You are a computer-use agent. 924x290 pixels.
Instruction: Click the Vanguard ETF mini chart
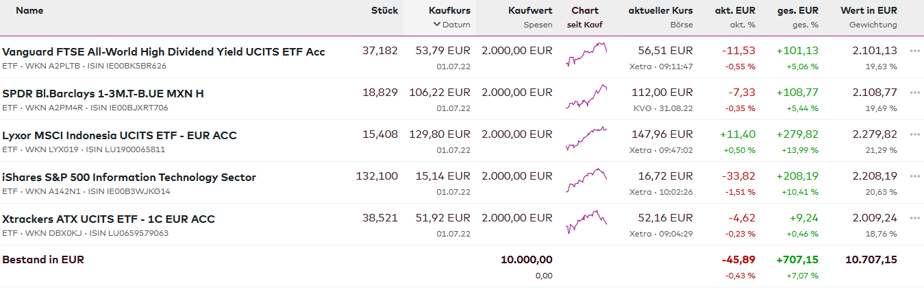586,55
